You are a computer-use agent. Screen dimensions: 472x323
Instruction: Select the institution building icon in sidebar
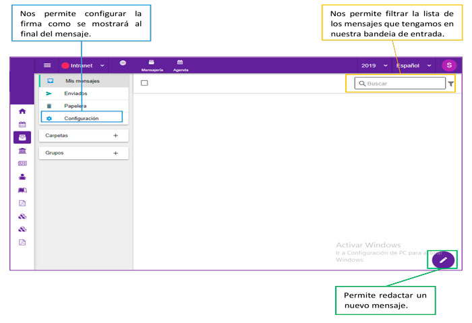click(22, 150)
